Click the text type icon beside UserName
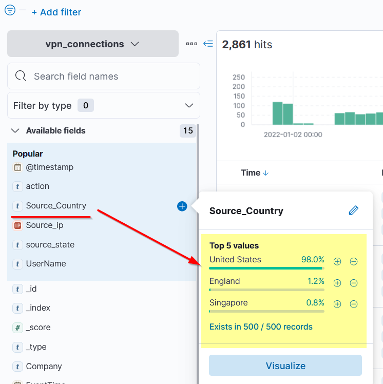The width and height of the screenshot is (383, 384). [17, 264]
